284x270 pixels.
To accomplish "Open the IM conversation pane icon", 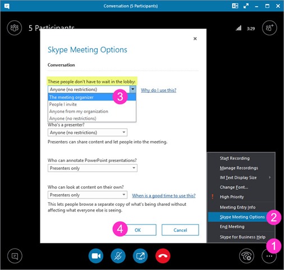I will click(15, 256).
